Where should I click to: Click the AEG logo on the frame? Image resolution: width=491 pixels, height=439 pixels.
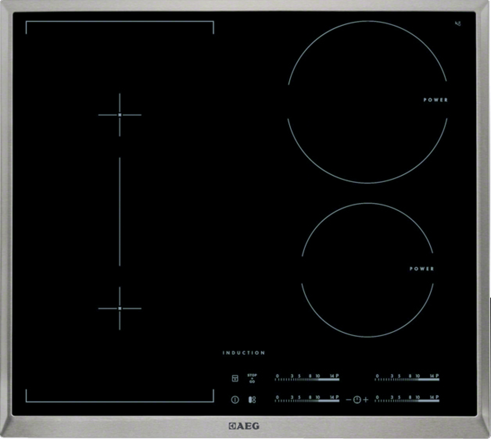(244, 426)
